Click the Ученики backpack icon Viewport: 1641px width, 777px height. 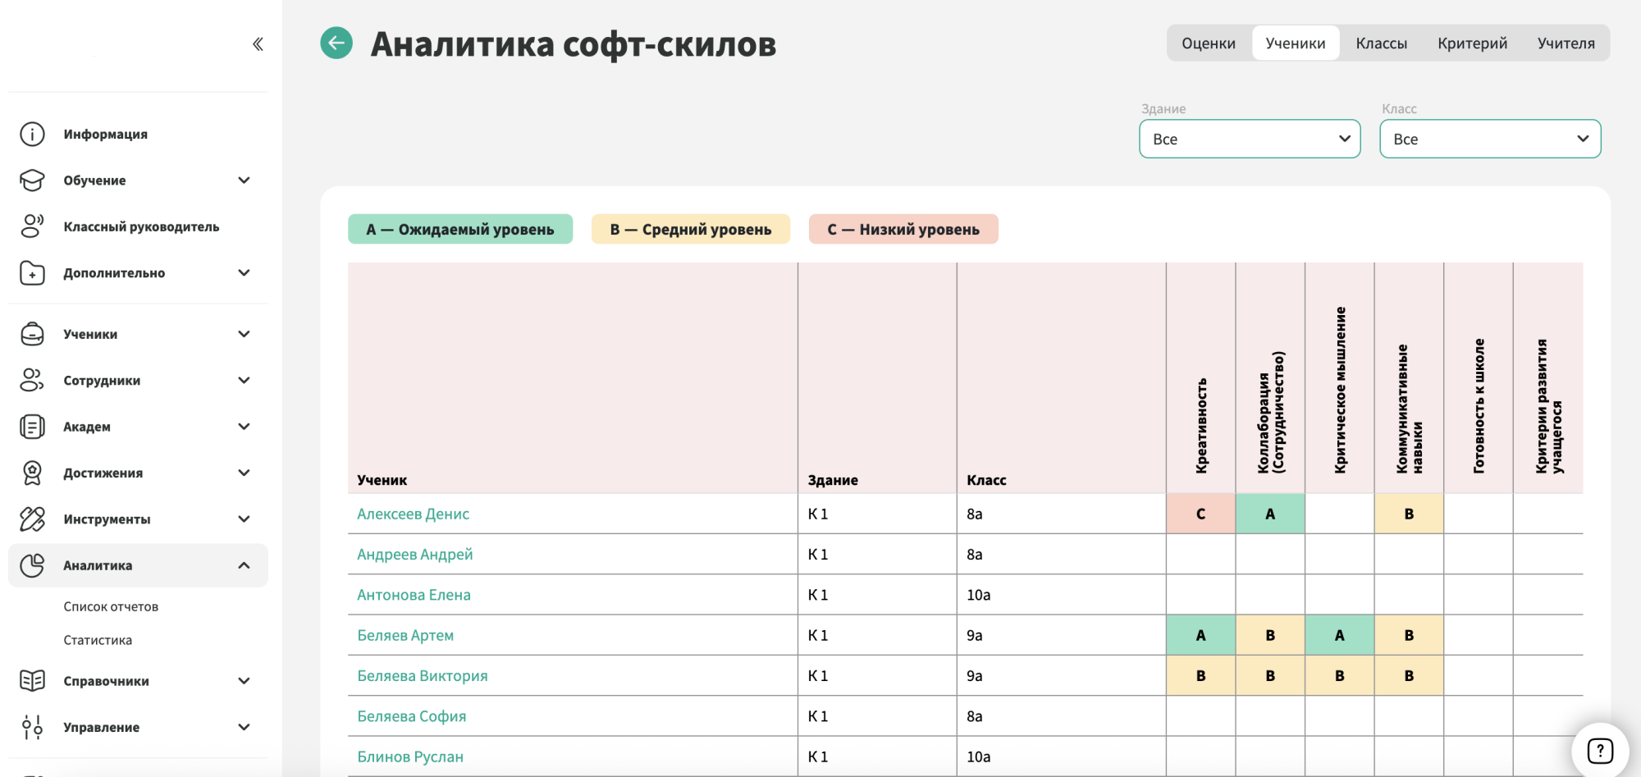coord(32,334)
